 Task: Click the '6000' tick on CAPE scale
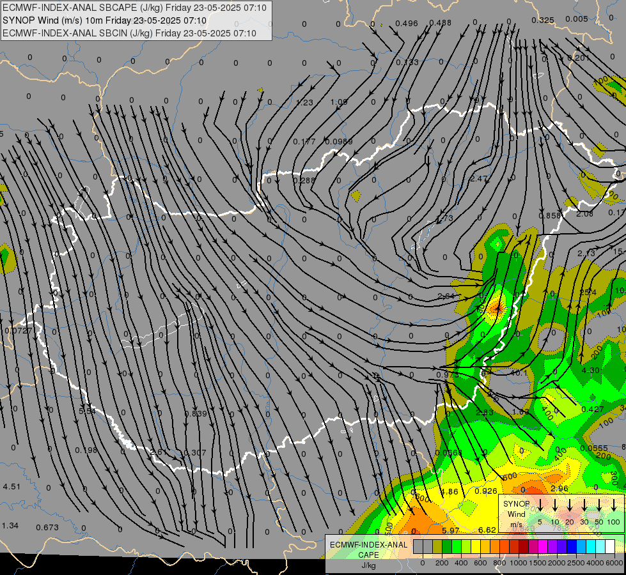click(614, 563)
